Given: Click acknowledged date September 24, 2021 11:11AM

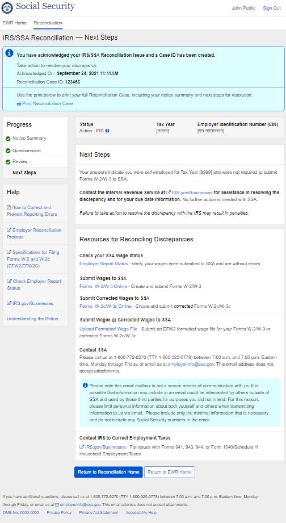Looking at the screenshot, I should pyautogui.click(x=87, y=73).
